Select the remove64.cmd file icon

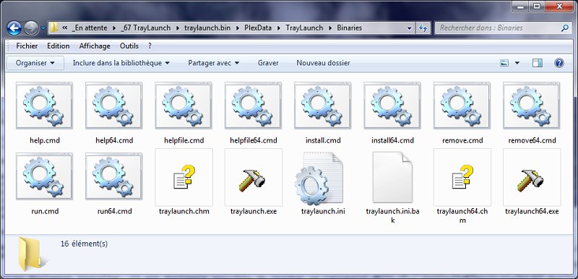coord(532,106)
